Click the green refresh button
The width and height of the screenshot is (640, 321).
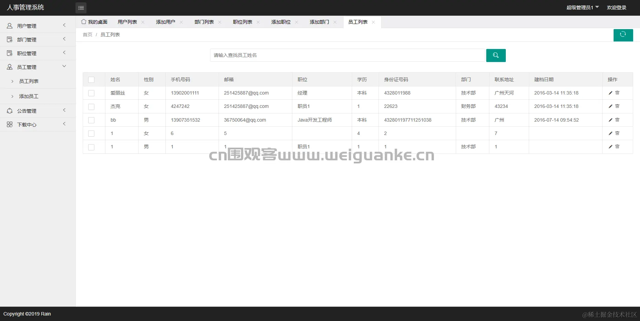click(623, 35)
